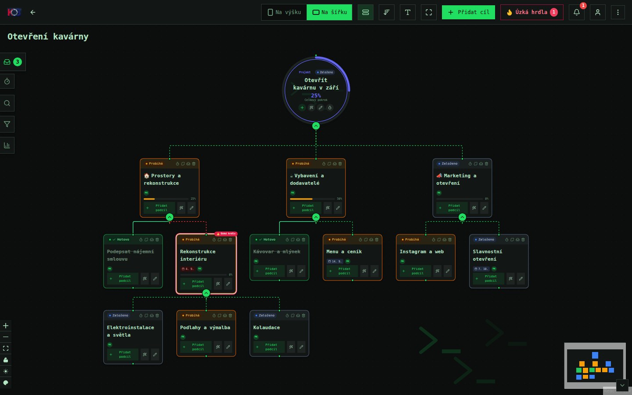Zoom in on the canvas
The height and width of the screenshot is (395, 632).
coord(6,326)
